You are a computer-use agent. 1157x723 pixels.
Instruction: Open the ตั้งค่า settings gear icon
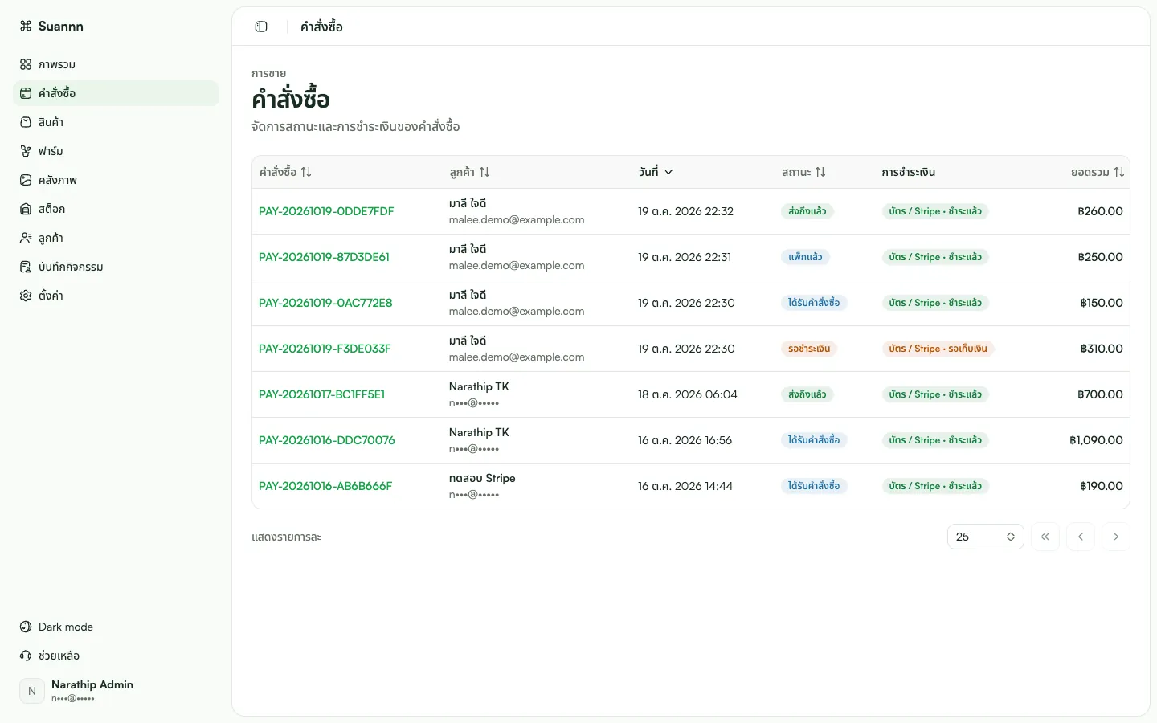pyautogui.click(x=26, y=296)
